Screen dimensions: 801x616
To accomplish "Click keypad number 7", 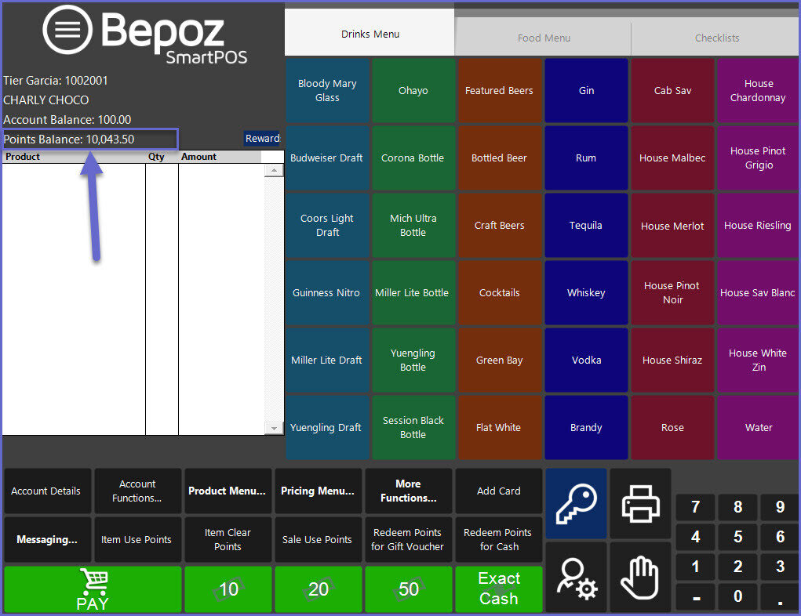I will 695,507.
